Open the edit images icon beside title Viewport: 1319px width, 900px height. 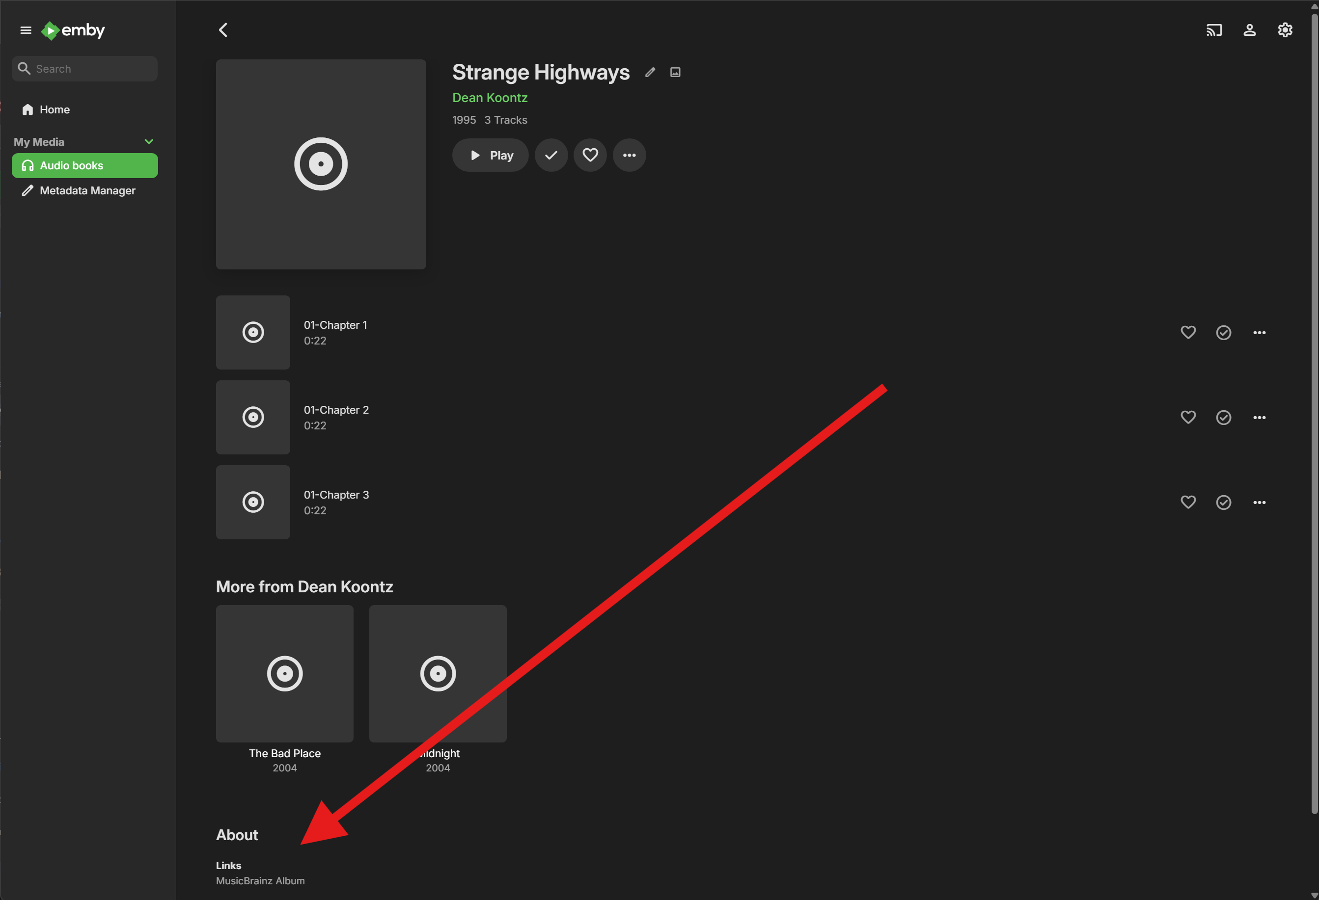coord(675,72)
